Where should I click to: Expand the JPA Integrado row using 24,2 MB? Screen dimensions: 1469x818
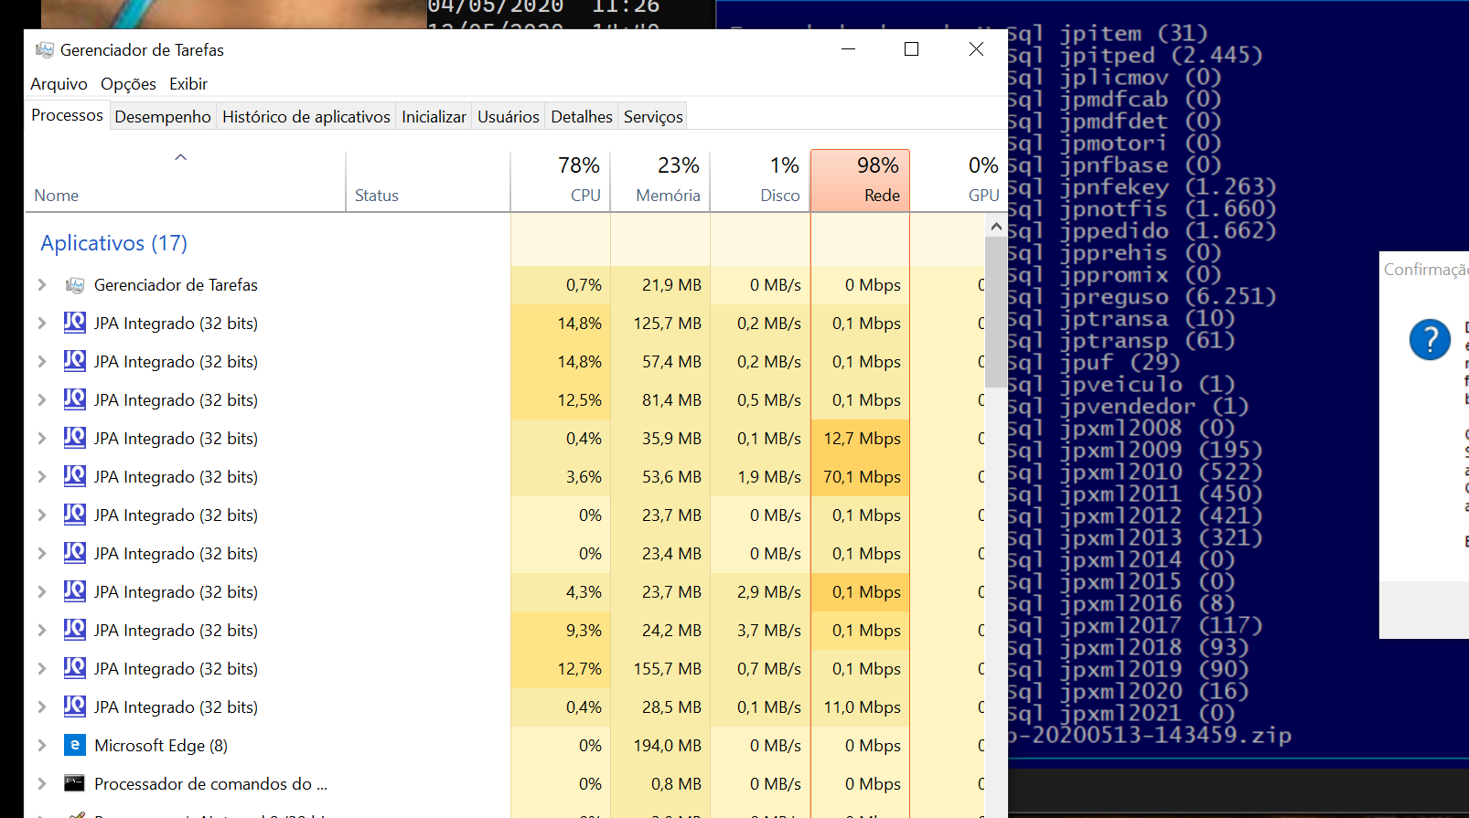42,631
